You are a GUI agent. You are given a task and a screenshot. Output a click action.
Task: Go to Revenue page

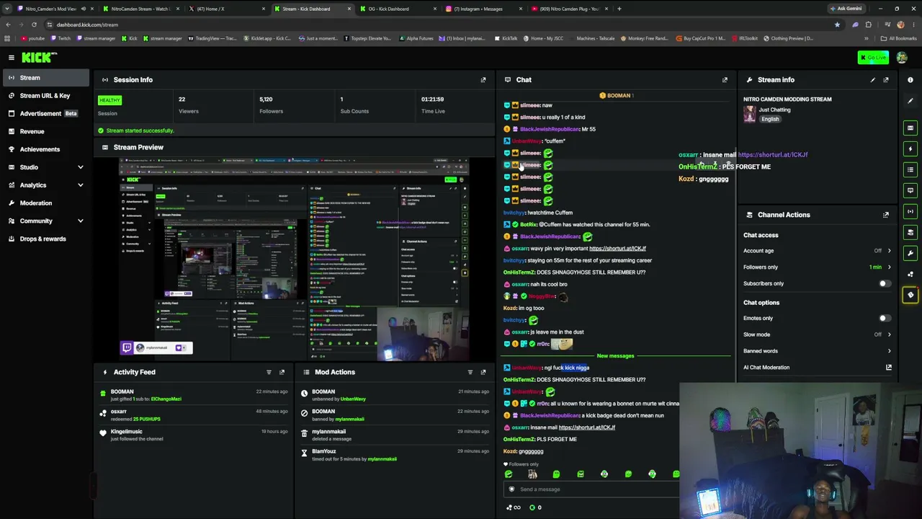[x=45, y=132]
